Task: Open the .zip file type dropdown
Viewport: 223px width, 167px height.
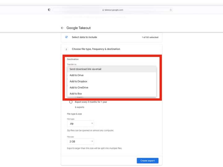Action: 81,124
